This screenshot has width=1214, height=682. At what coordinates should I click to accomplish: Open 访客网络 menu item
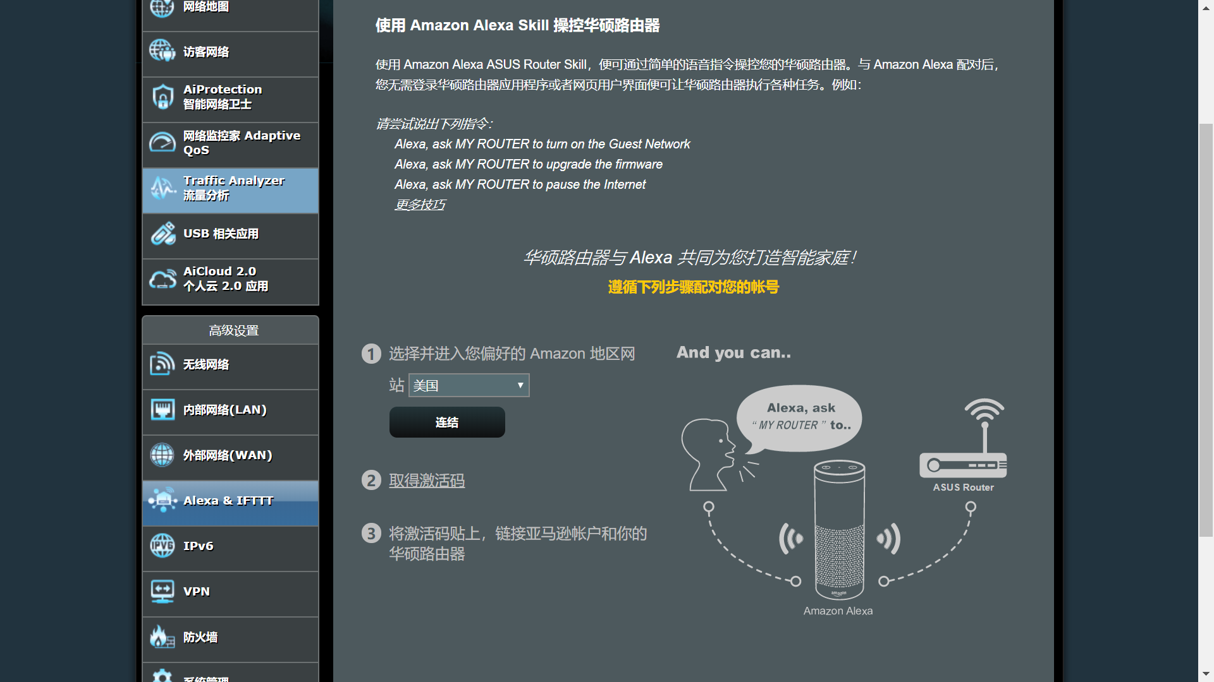coord(231,54)
